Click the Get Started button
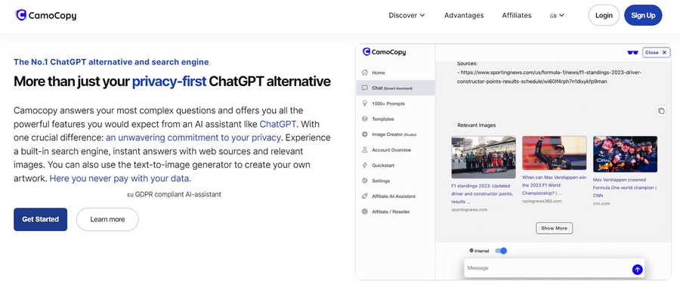 click(40, 219)
